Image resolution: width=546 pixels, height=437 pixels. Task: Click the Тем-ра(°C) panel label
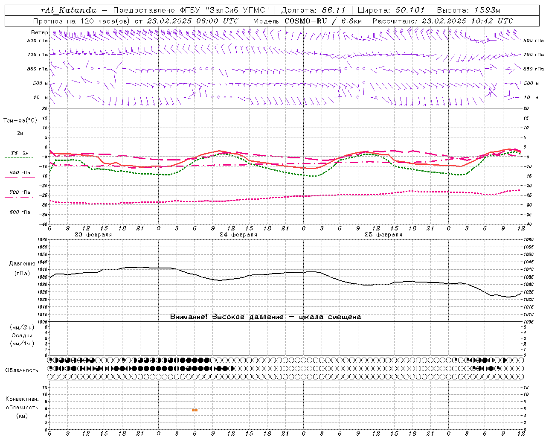(20, 121)
